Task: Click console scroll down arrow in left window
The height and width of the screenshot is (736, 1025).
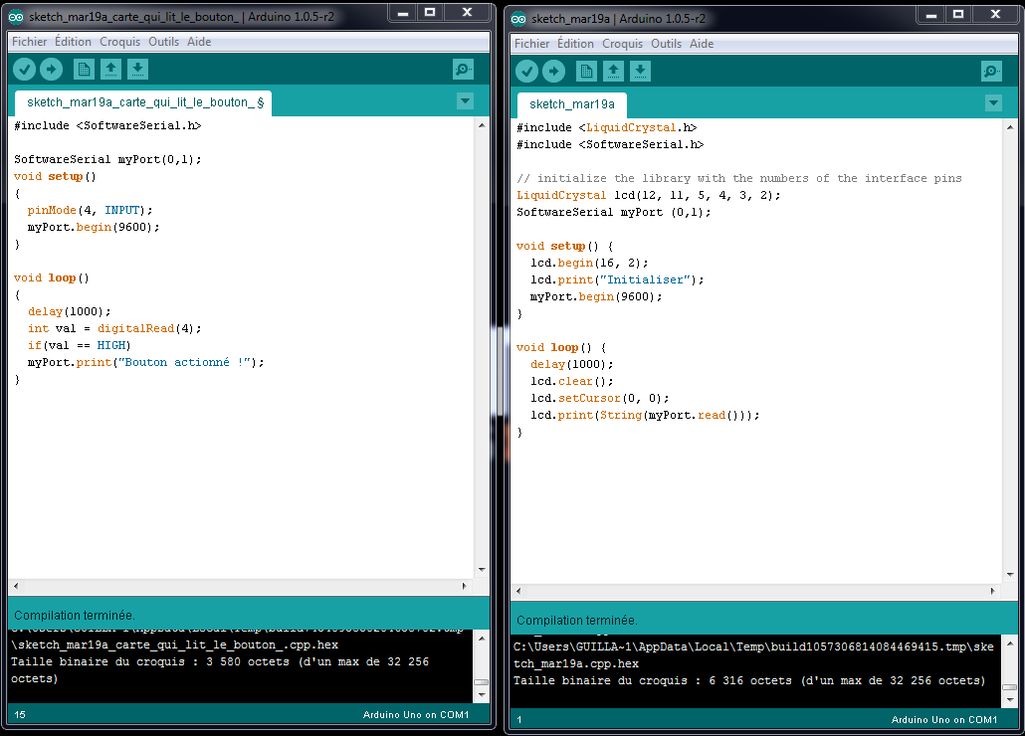Action: click(x=482, y=695)
